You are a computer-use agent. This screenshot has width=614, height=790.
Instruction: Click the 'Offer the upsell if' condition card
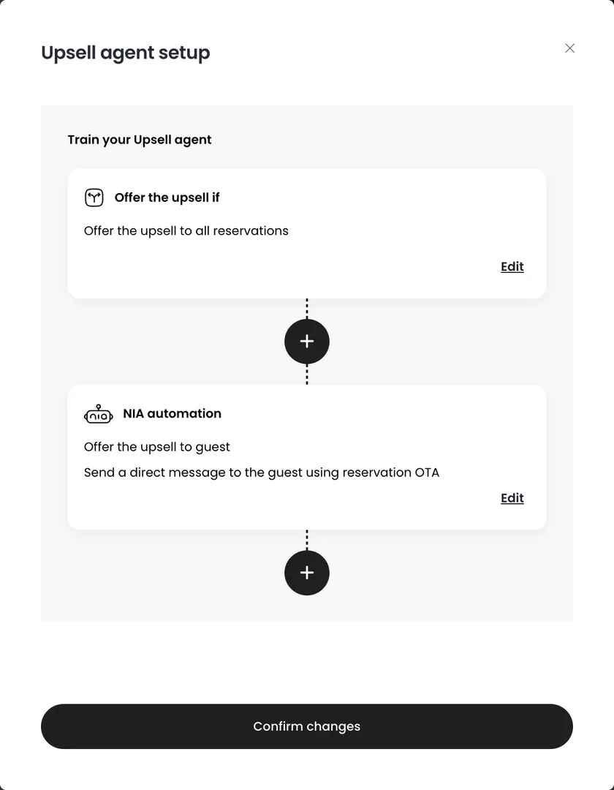click(306, 233)
